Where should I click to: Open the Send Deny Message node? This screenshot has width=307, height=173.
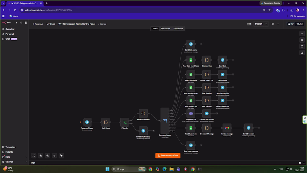(143, 131)
